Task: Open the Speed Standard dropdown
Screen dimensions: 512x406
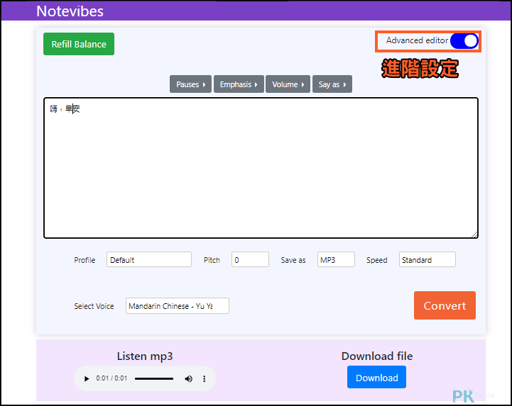Action: [x=427, y=260]
